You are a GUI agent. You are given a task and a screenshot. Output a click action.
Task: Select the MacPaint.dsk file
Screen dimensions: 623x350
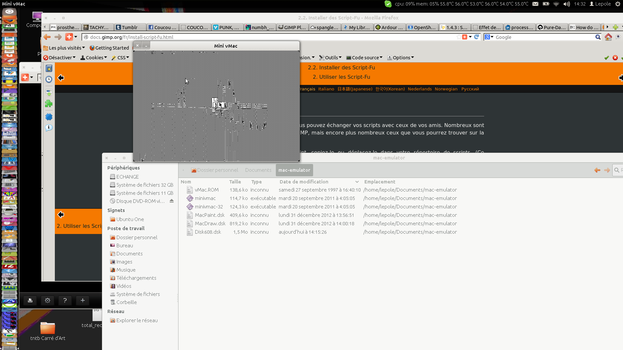pyautogui.click(x=210, y=215)
